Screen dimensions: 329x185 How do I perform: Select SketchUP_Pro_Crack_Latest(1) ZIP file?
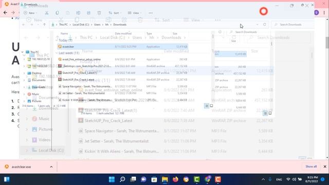click(122, 73)
